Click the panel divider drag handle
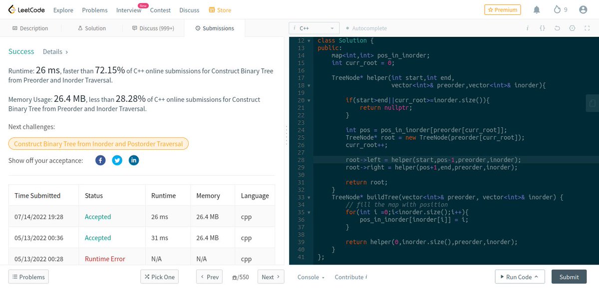Viewport: 599px width, 288px height. tap(287, 136)
